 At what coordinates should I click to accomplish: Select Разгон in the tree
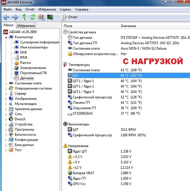(x=25, y=63)
